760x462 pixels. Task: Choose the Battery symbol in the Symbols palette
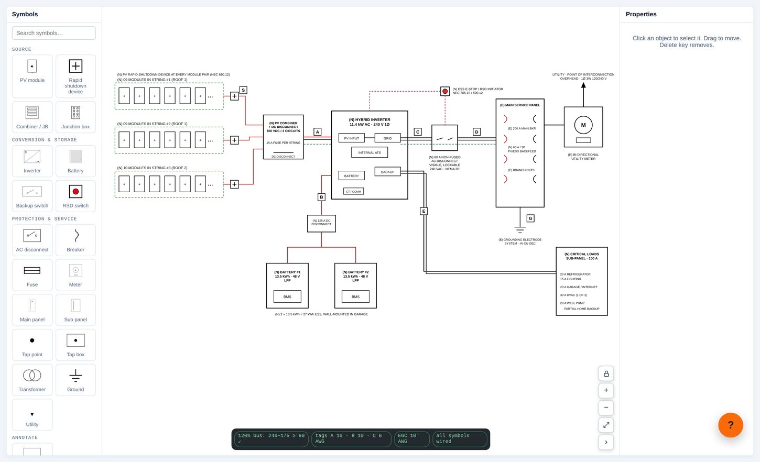[x=75, y=161]
